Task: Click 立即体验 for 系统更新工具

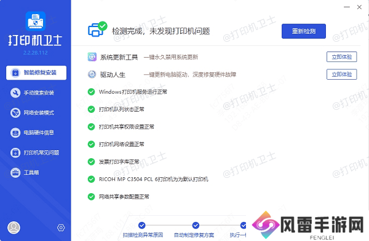Action: pos(342,57)
